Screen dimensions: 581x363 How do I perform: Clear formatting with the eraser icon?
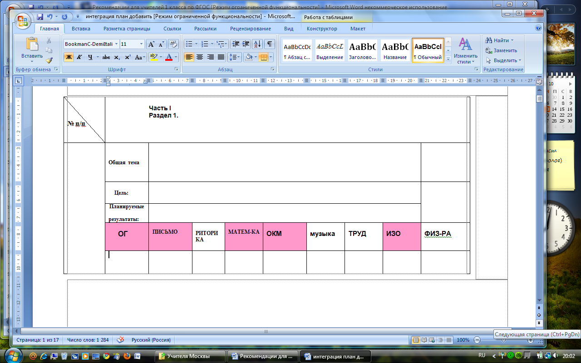tap(173, 44)
